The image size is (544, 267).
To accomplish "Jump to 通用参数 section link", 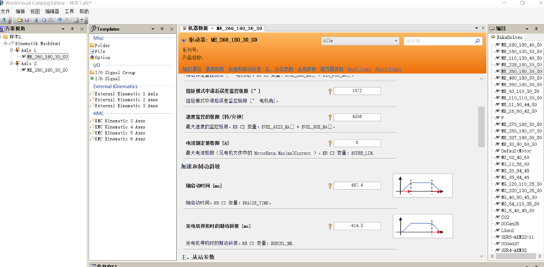I will coord(214,69).
